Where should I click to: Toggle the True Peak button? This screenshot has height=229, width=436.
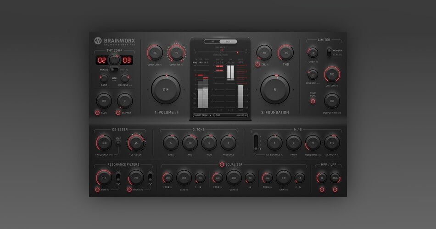[313, 101]
